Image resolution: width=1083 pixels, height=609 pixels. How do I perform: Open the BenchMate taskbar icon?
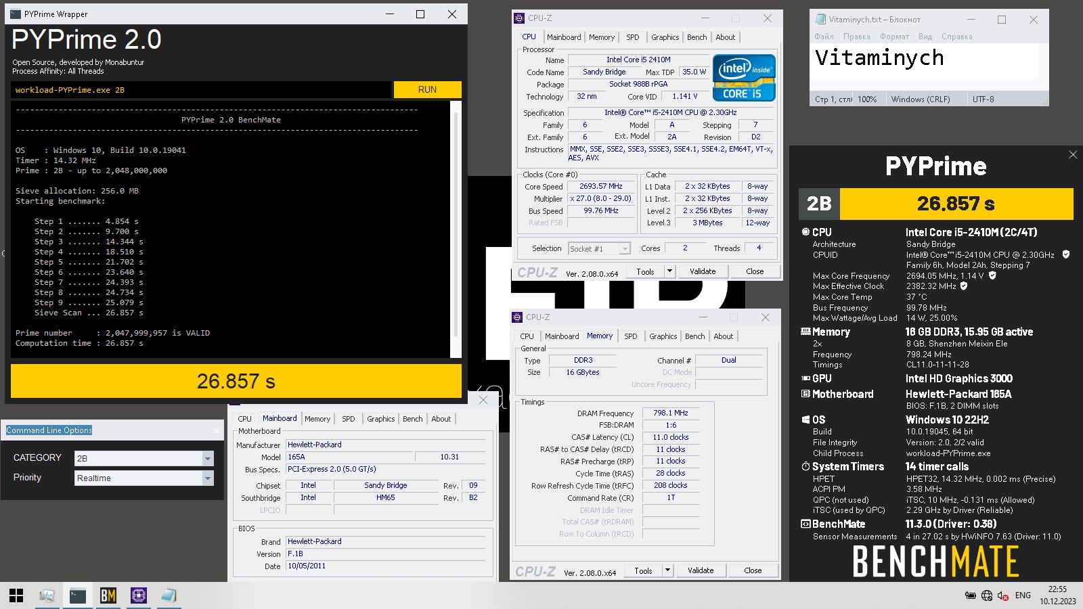[108, 595]
